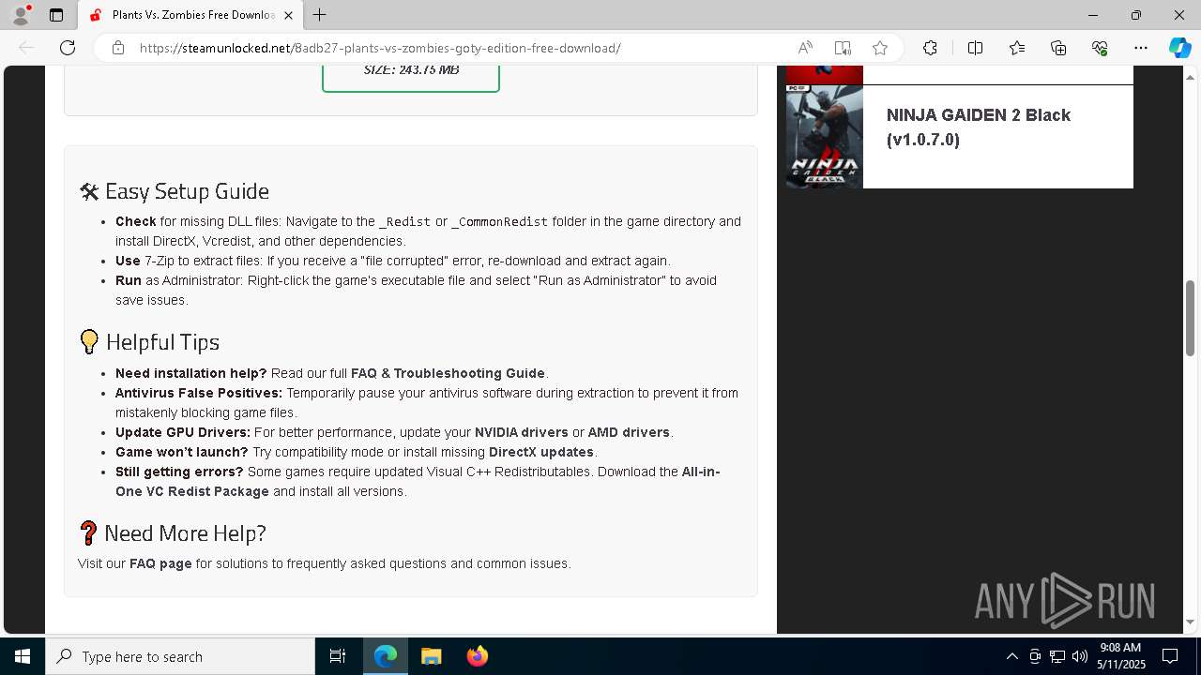Open the Extensions puzzle icon

tap(930, 48)
